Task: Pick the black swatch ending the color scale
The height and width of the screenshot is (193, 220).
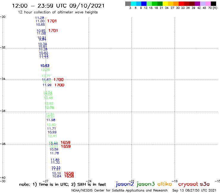Action: [213, 4]
